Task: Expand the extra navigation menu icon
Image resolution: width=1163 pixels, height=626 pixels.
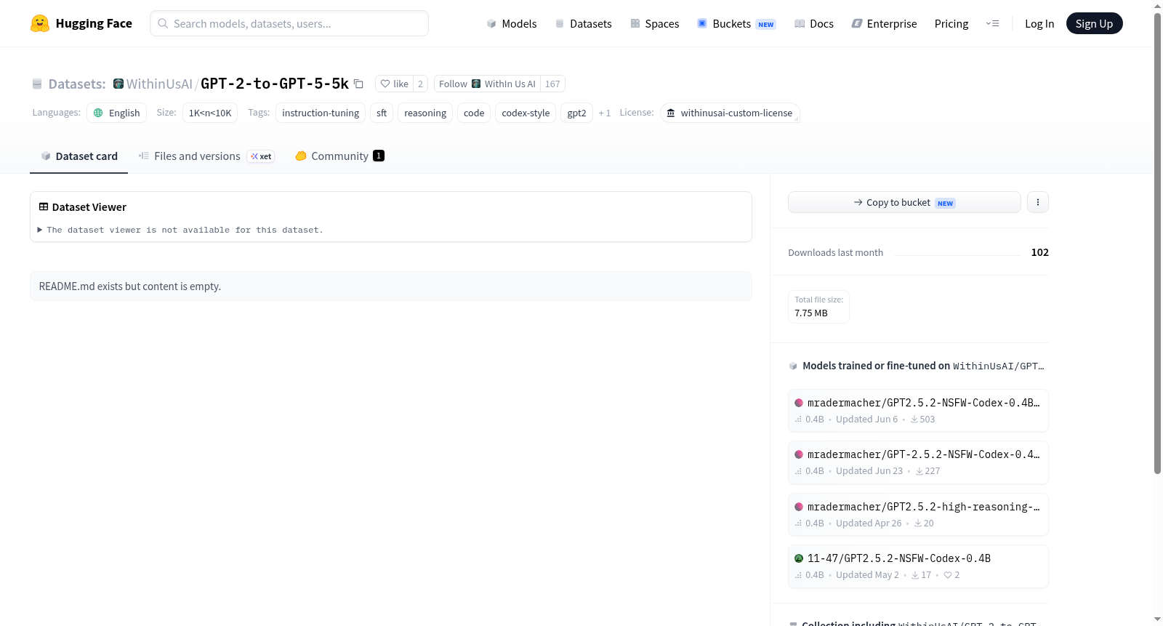Action: 992,23
